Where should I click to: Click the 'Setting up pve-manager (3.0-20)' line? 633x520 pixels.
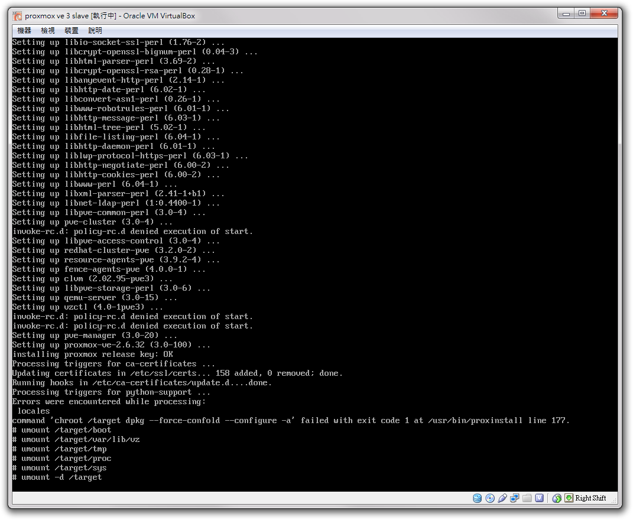[95, 336]
